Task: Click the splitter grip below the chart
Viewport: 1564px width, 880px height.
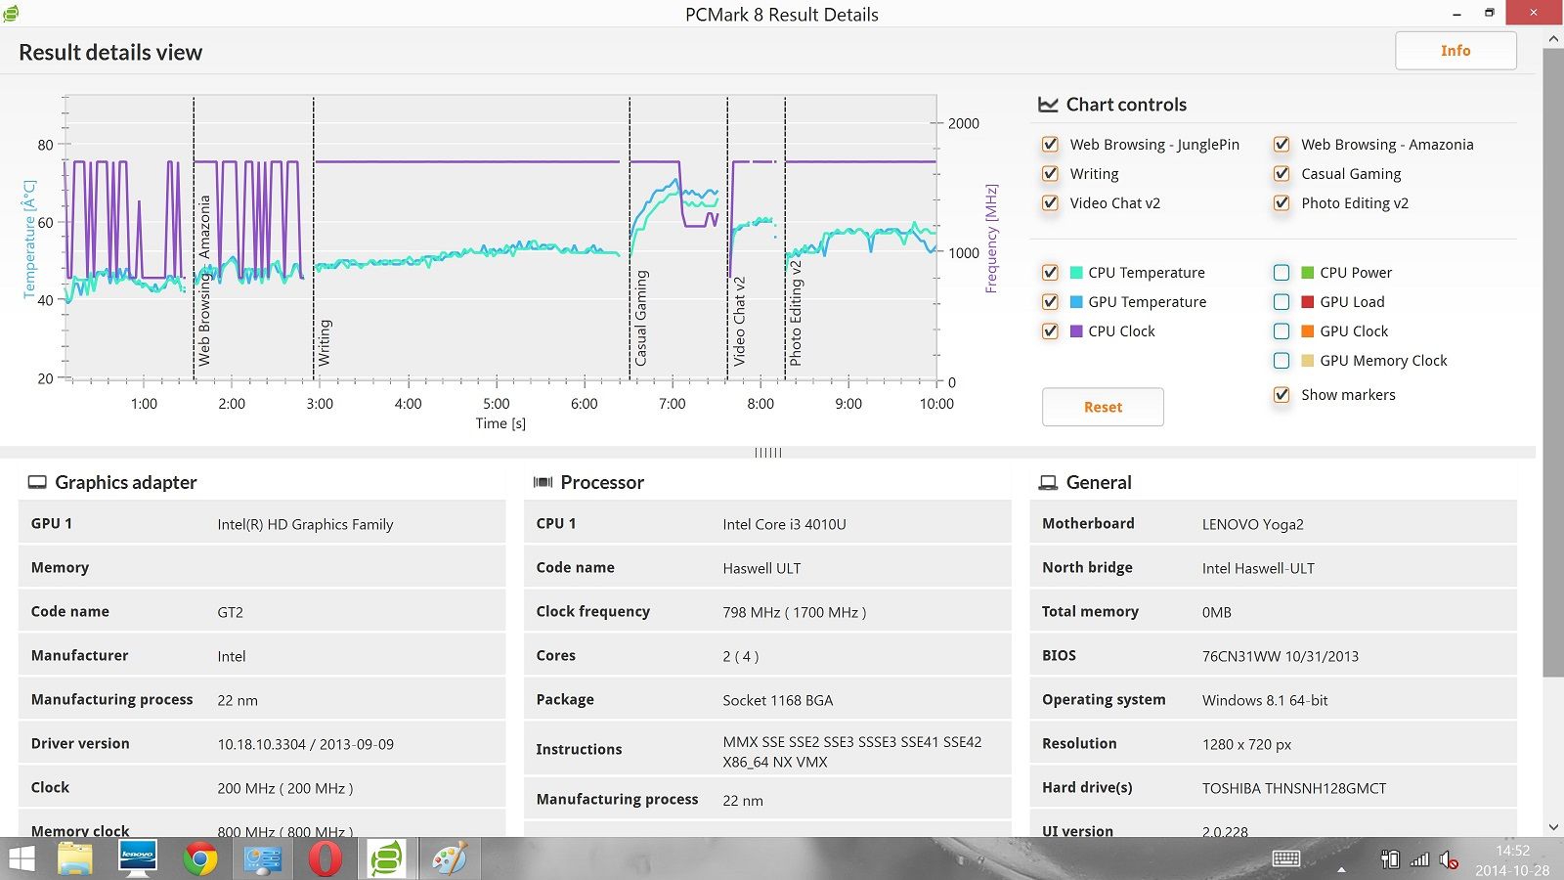Action: coord(768,453)
